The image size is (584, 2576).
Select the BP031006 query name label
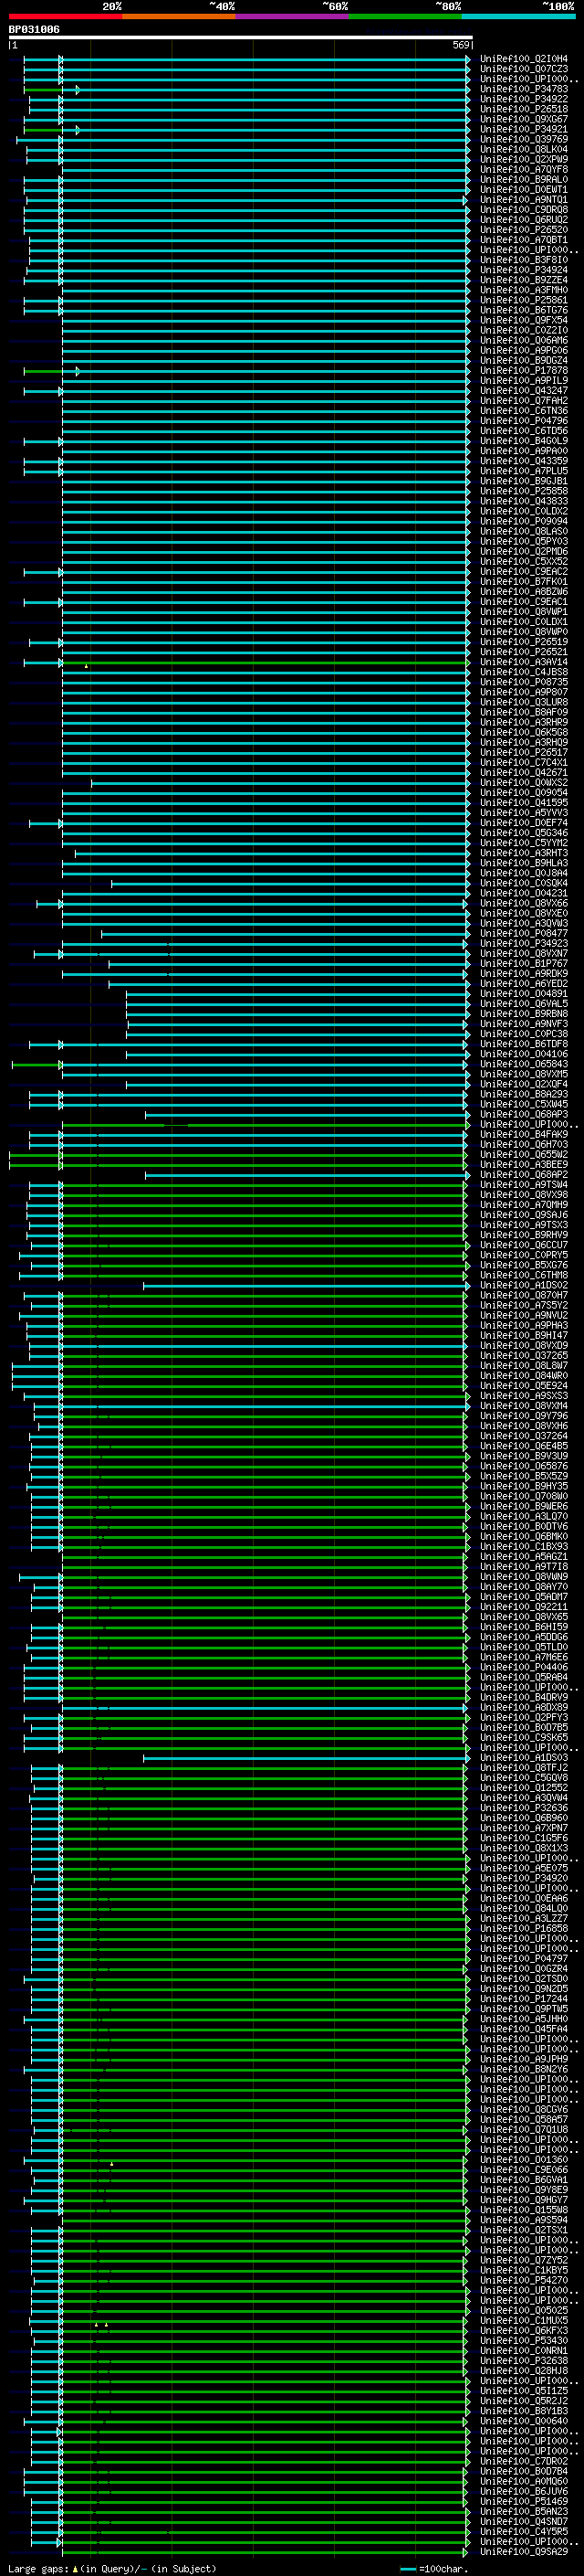click(35, 30)
